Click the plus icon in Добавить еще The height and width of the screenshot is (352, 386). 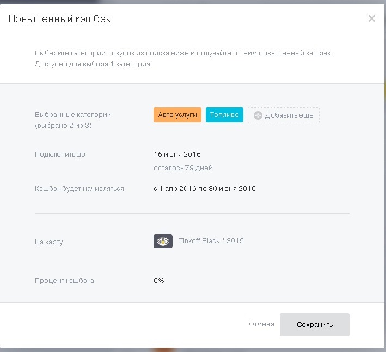click(258, 115)
